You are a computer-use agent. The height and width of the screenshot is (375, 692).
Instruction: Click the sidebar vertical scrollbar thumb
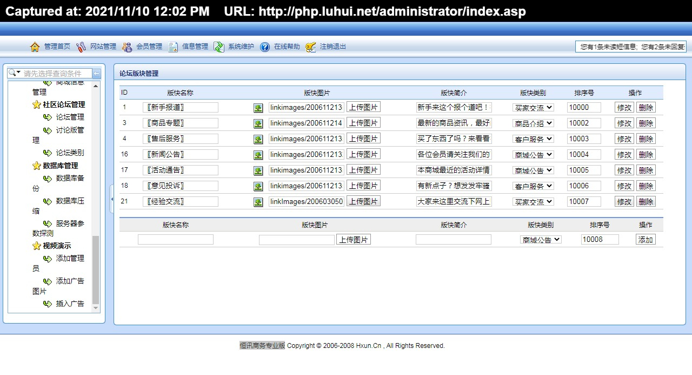[96, 269]
